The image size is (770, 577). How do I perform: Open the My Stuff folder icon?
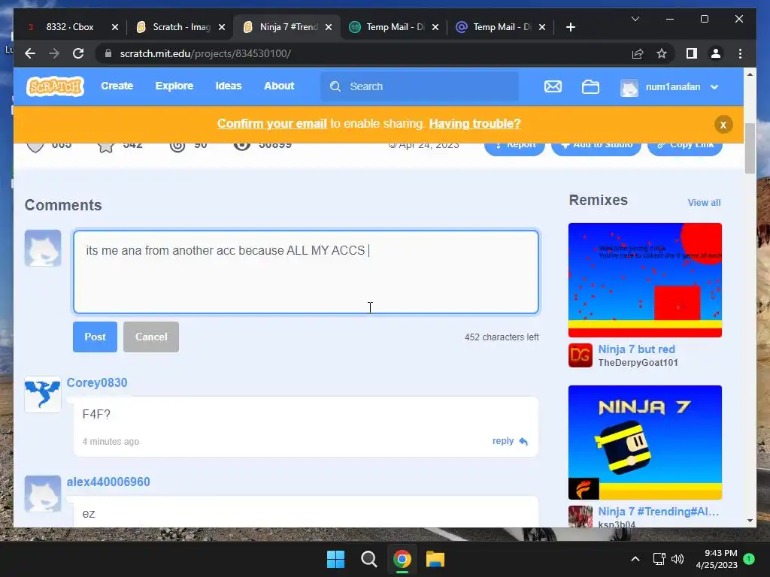[x=590, y=87]
